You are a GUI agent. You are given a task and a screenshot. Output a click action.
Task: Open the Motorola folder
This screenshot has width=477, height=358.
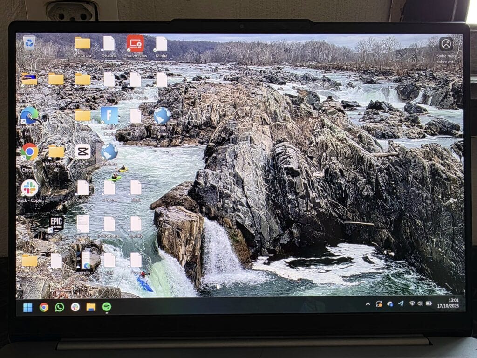pyautogui.click(x=82, y=43)
